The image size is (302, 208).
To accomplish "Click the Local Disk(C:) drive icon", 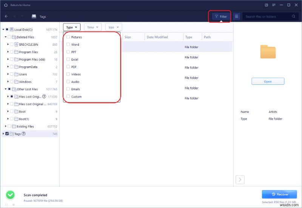I will pyautogui.click(x=12, y=29).
